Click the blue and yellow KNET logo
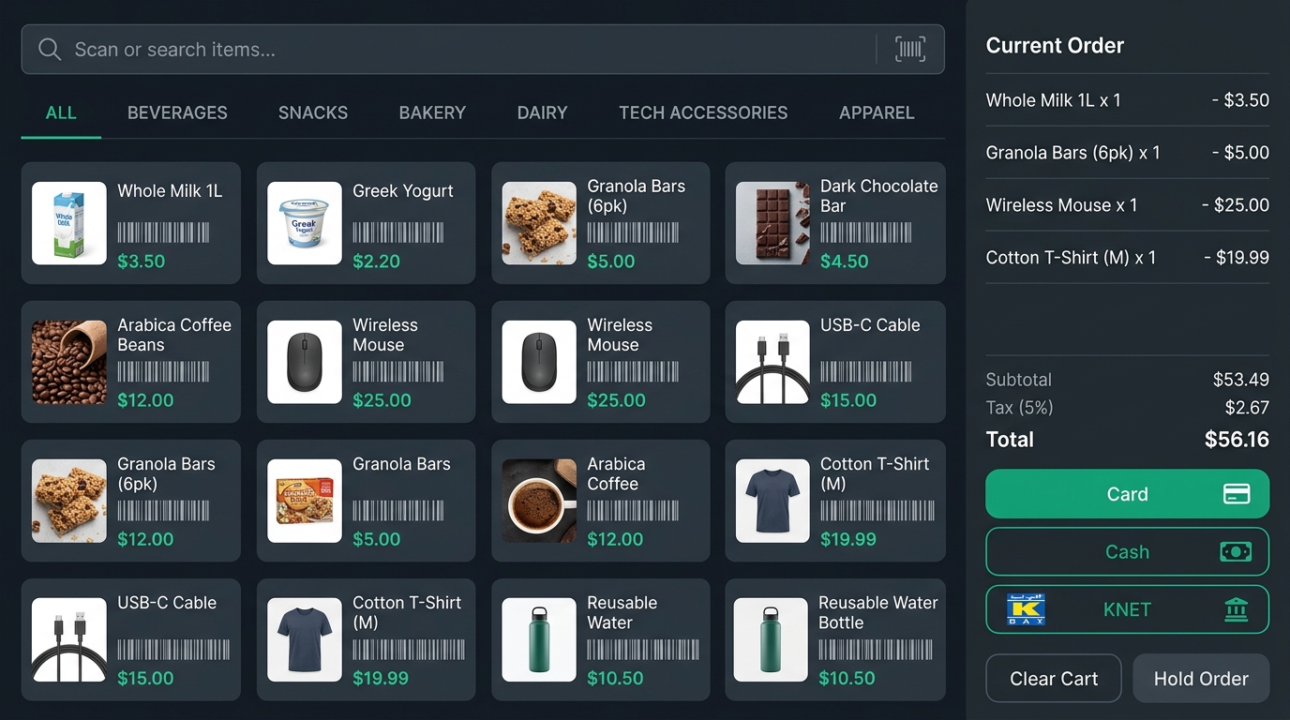1290x720 pixels. tap(1026, 609)
